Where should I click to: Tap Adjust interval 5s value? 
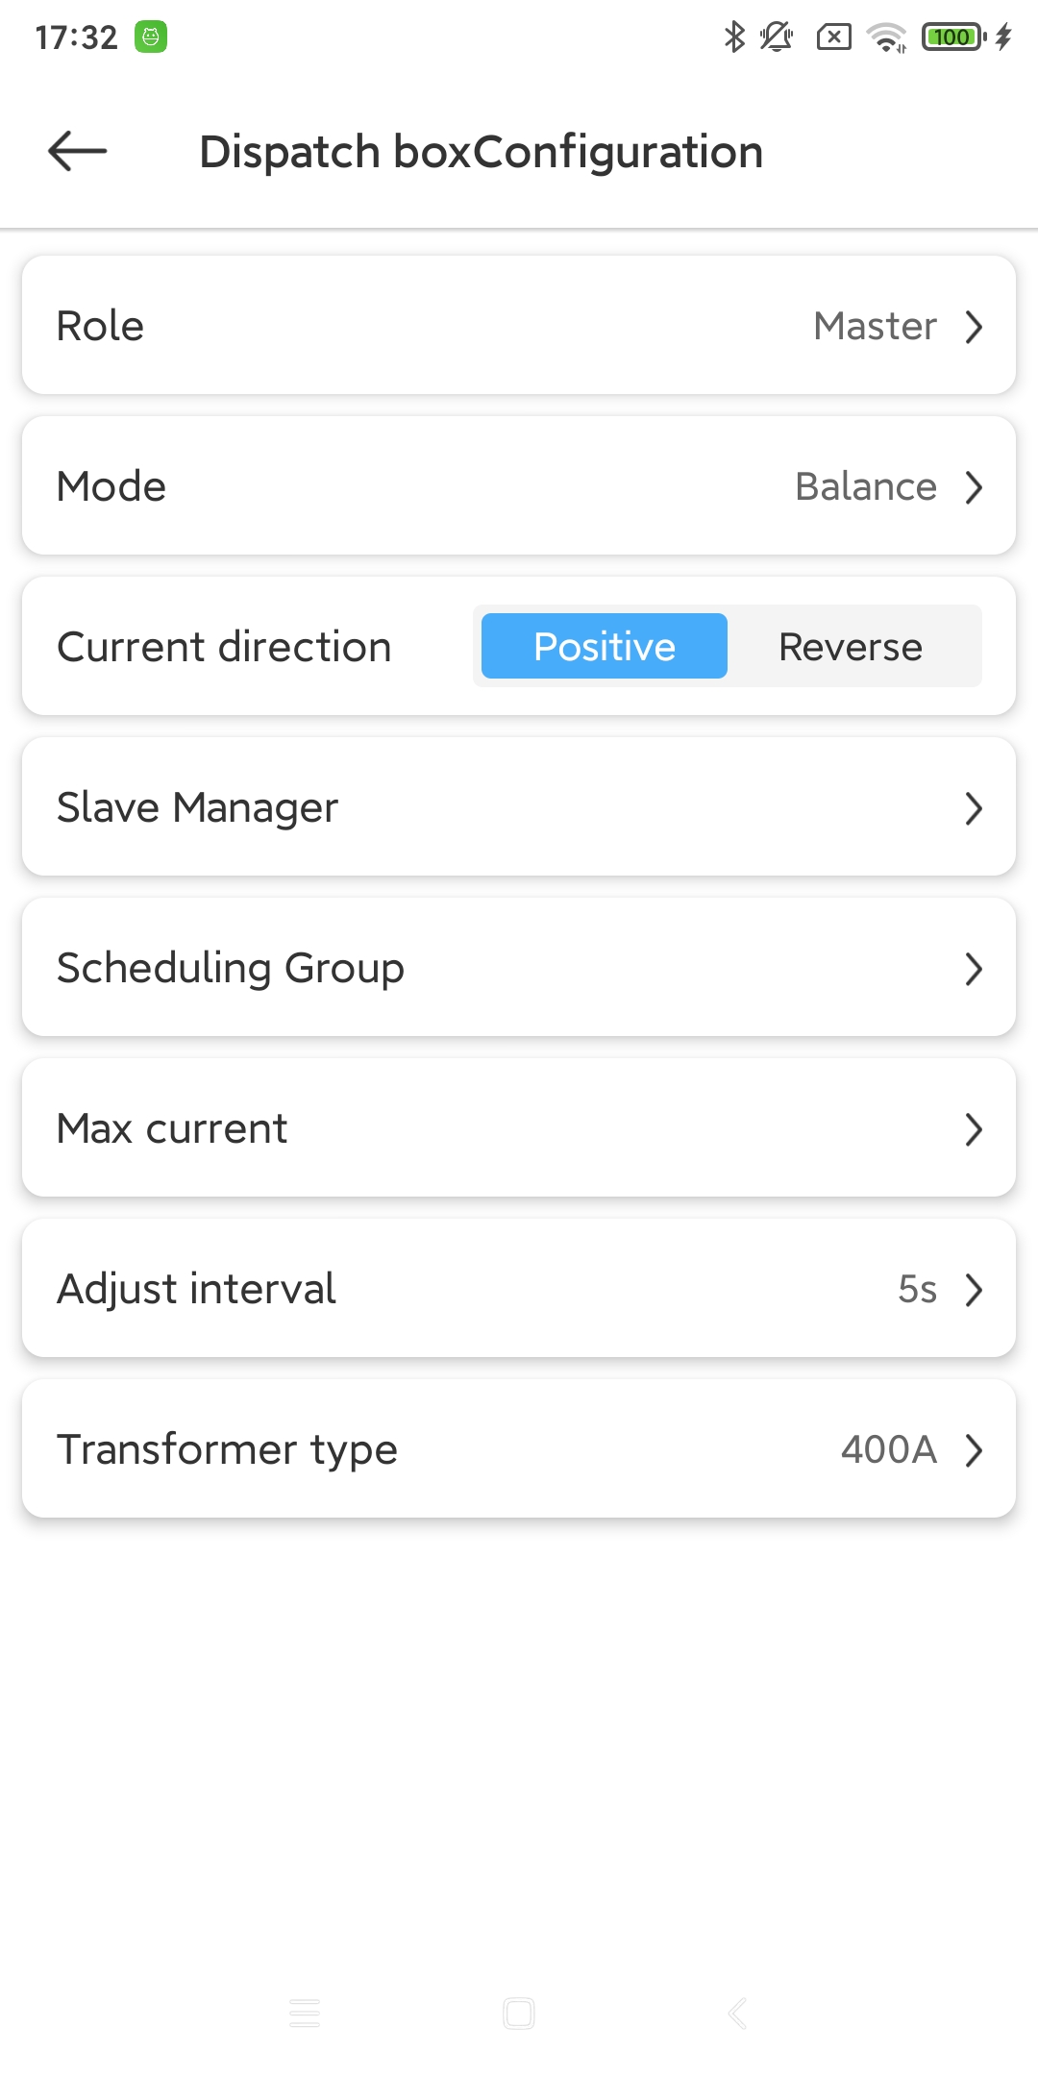coord(917,1289)
